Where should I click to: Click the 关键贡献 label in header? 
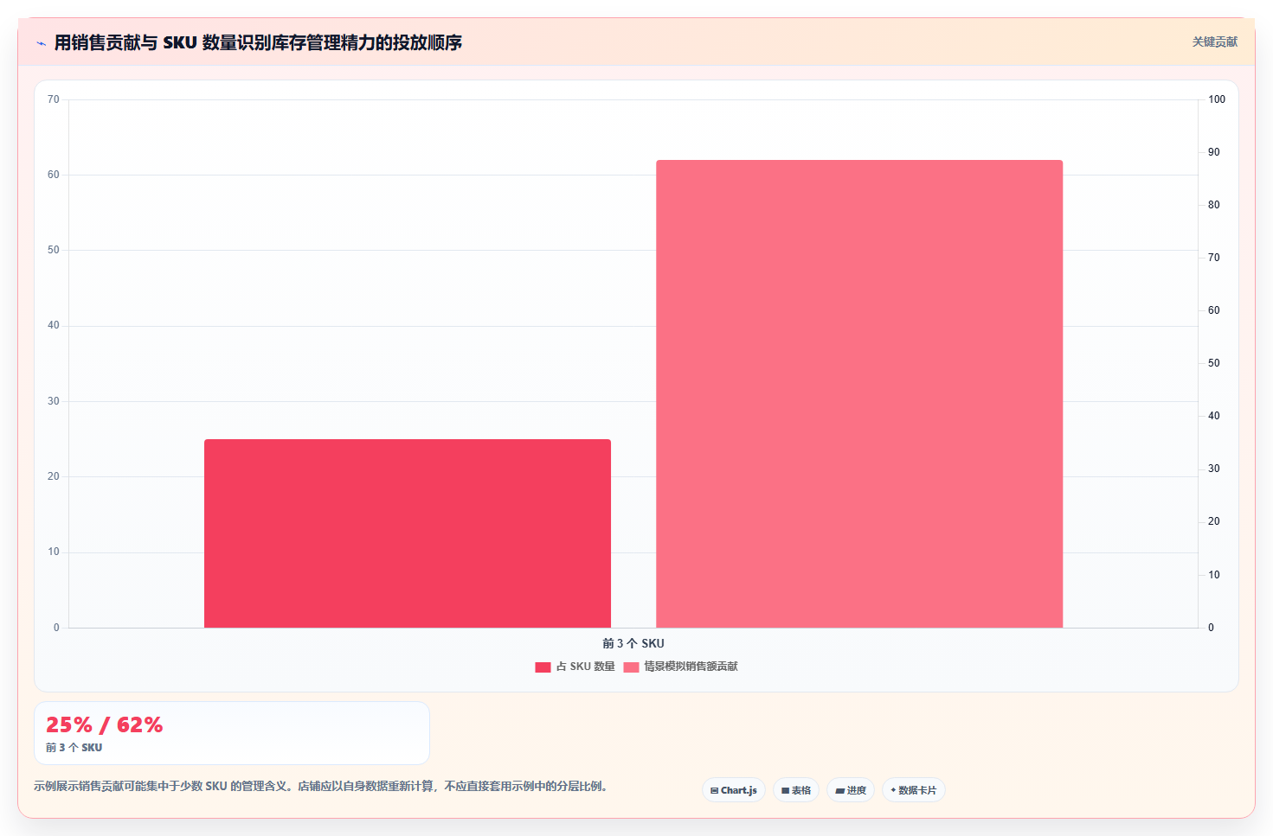click(x=1215, y=41)
